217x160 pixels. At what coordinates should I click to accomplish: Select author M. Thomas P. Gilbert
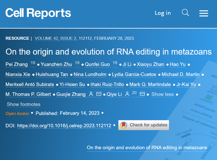coord(28,94)
